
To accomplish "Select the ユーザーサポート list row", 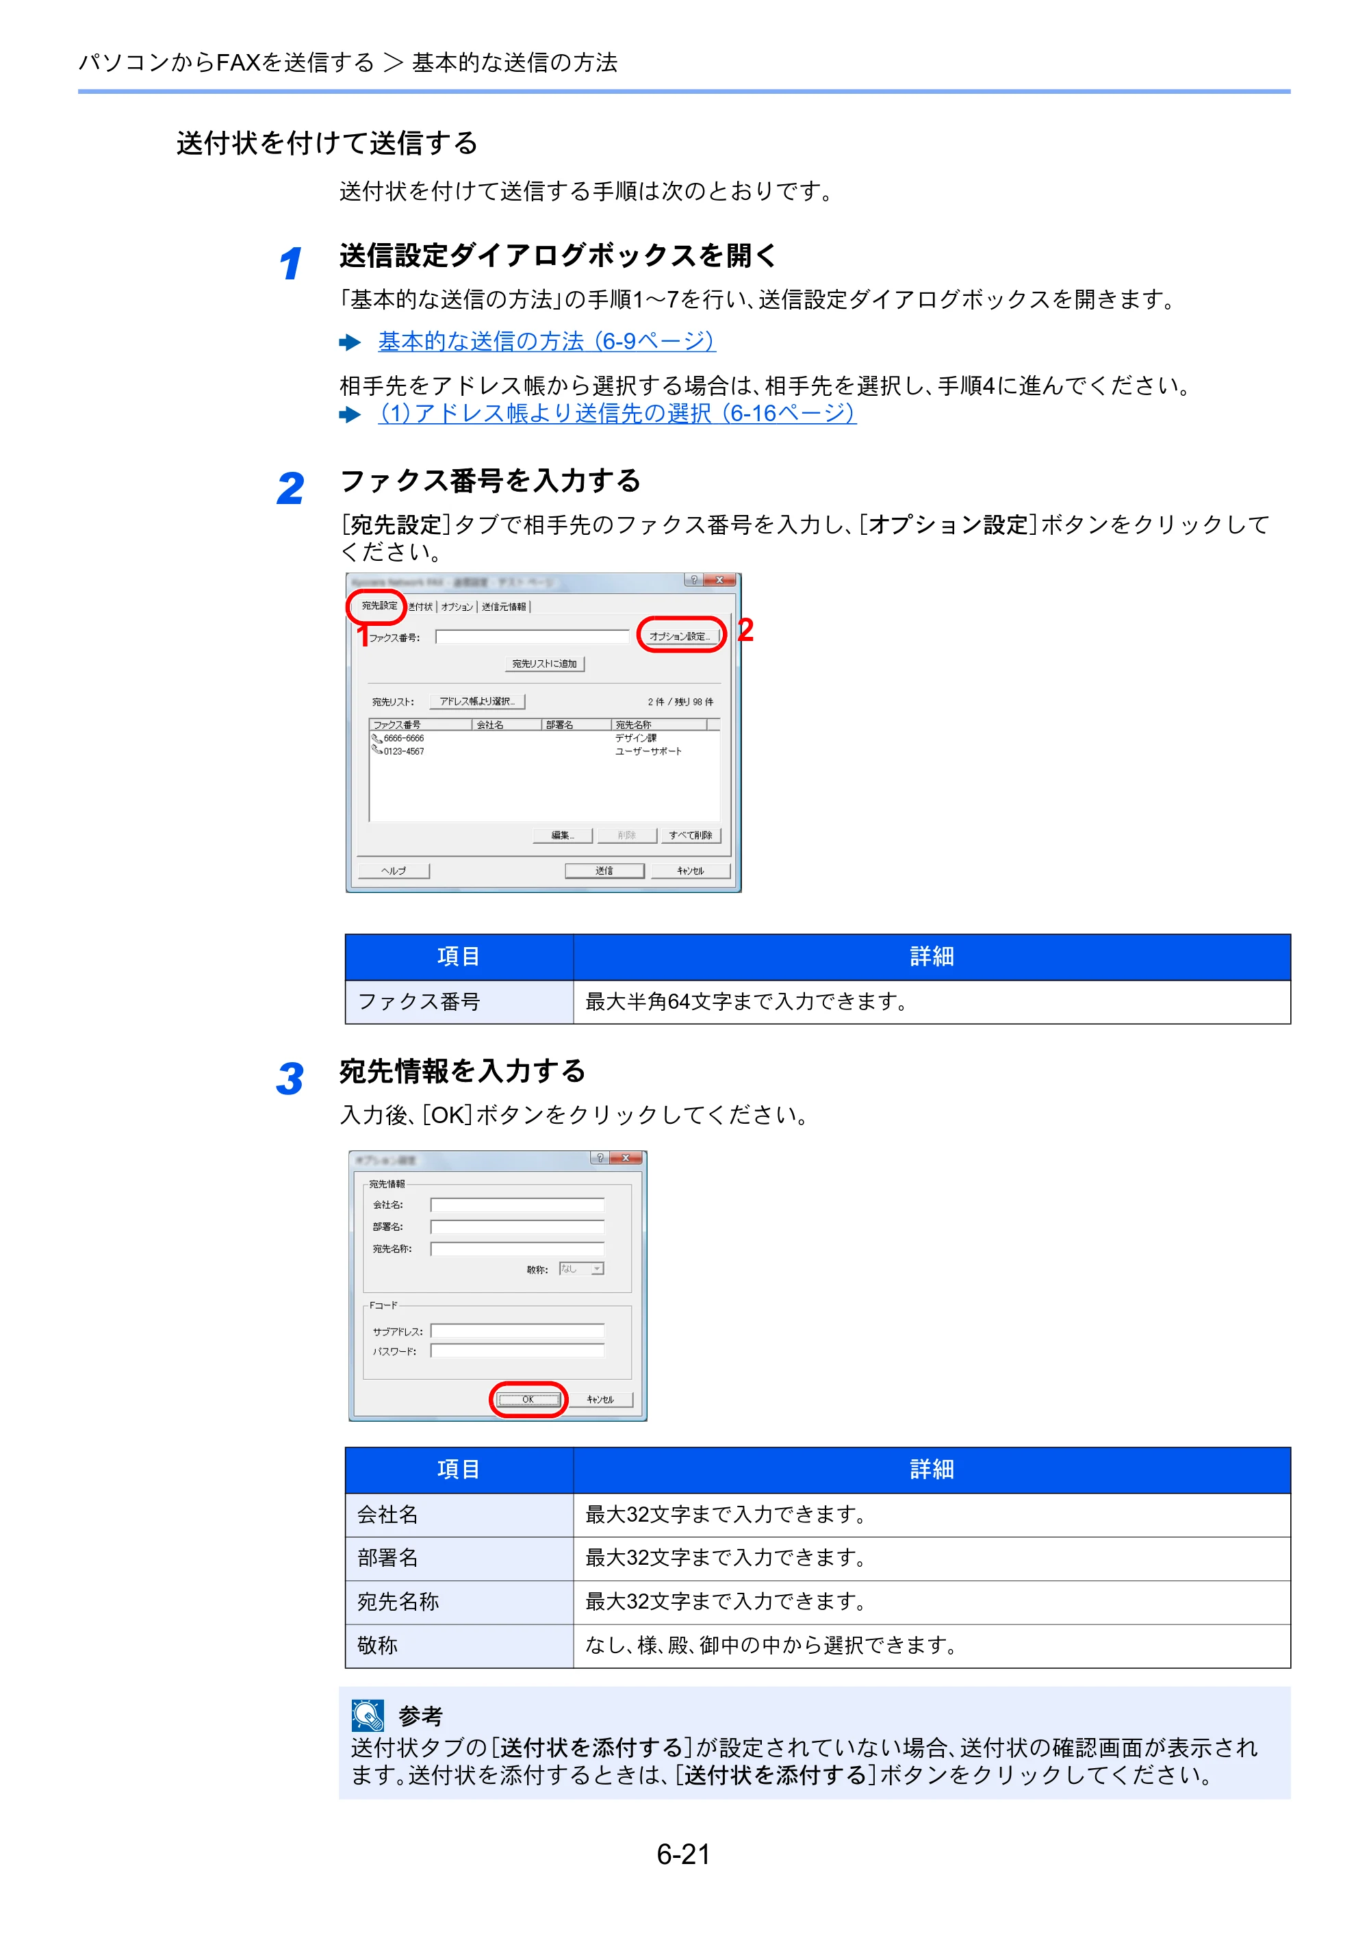I will pos(545,751).
